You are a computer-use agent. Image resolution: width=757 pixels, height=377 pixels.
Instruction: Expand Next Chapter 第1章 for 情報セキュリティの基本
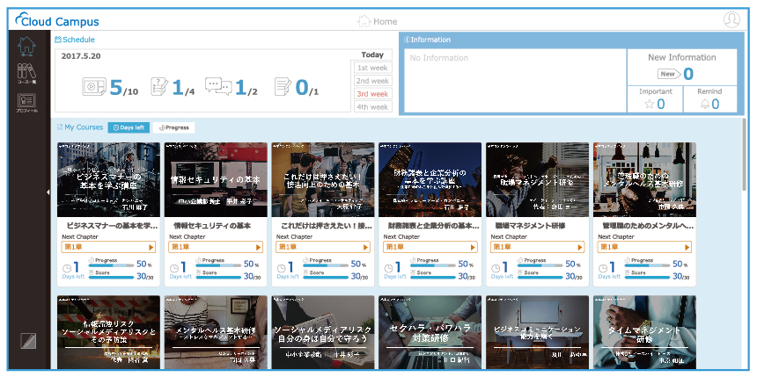tap(215, 247)
